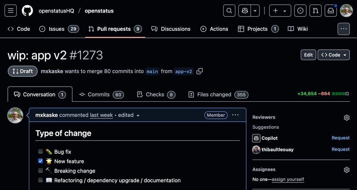Screen dimensions: 357x190
Task: Open Assignees settings gear icon
Action: [x=347, y=170]
